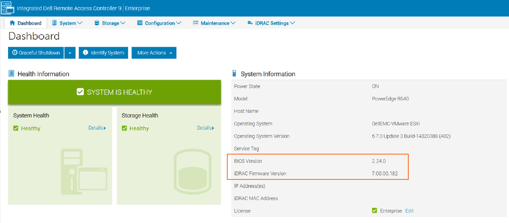The image size is (509, 223).
Task: Click the Storage Health green check icon
Action: coord(124,128)
